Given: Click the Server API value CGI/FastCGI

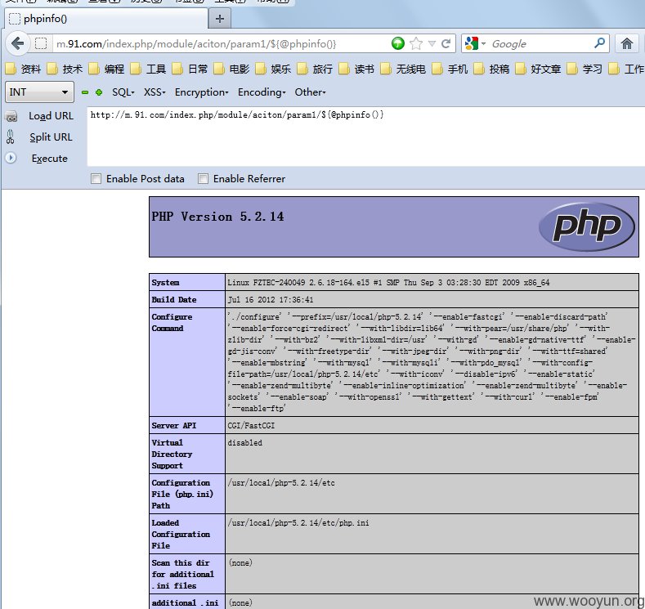Looking at the screenshot, I should pyautogui.click(x=251, y=426).
